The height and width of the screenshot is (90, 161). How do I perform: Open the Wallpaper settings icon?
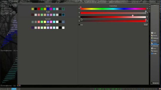pos(152,38)
